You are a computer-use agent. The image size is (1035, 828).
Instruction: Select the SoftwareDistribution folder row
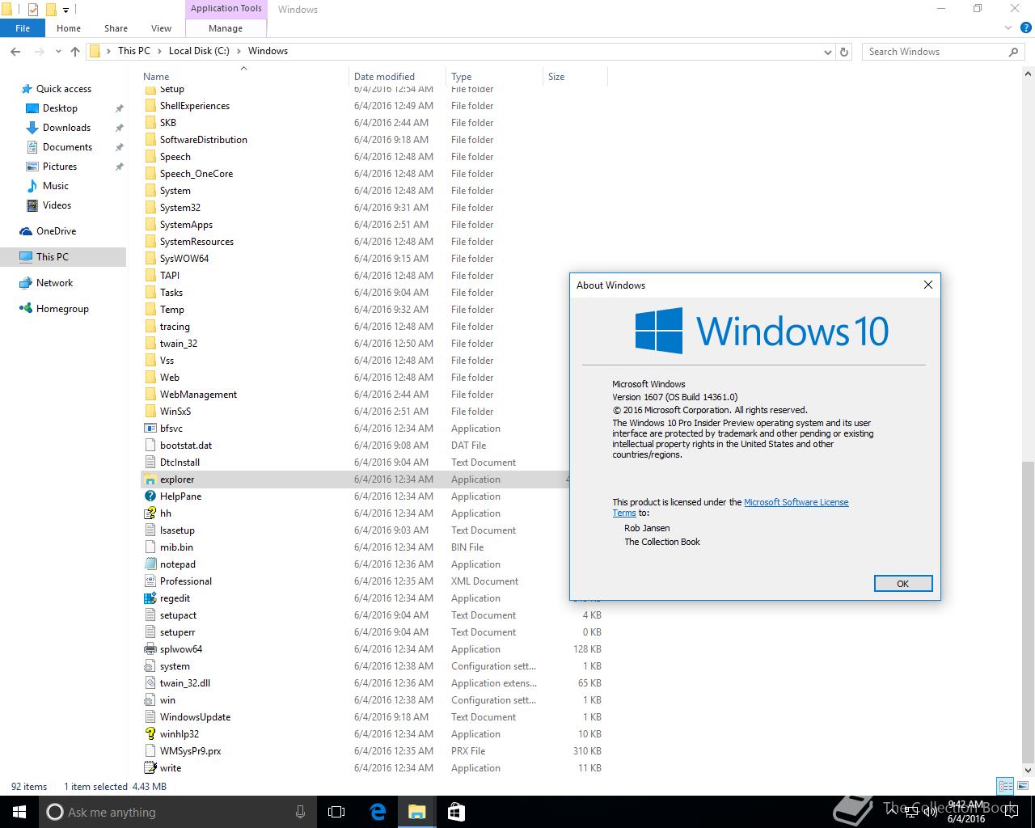(374, 140)
